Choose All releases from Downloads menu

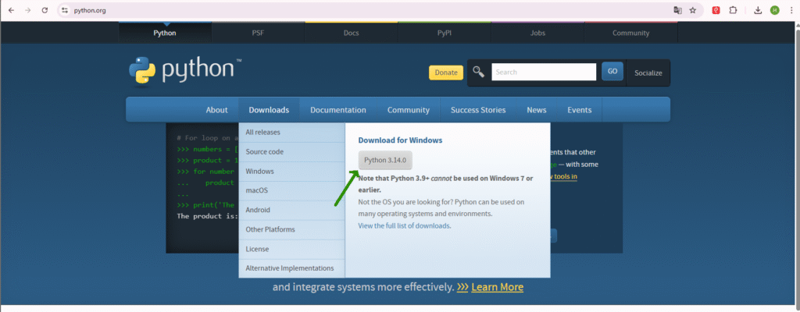pos(292,132)
